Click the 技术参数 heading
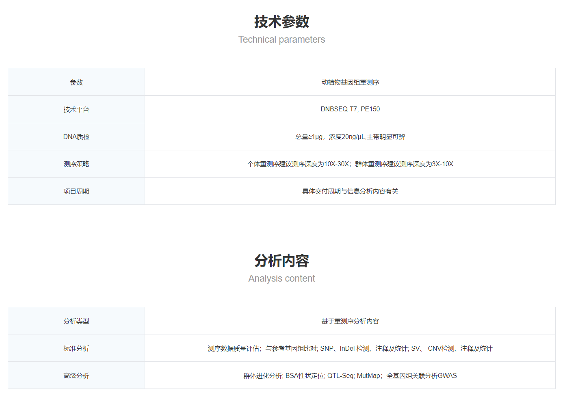Viewport: 567px width, 395px height. (x=281, y=22)
